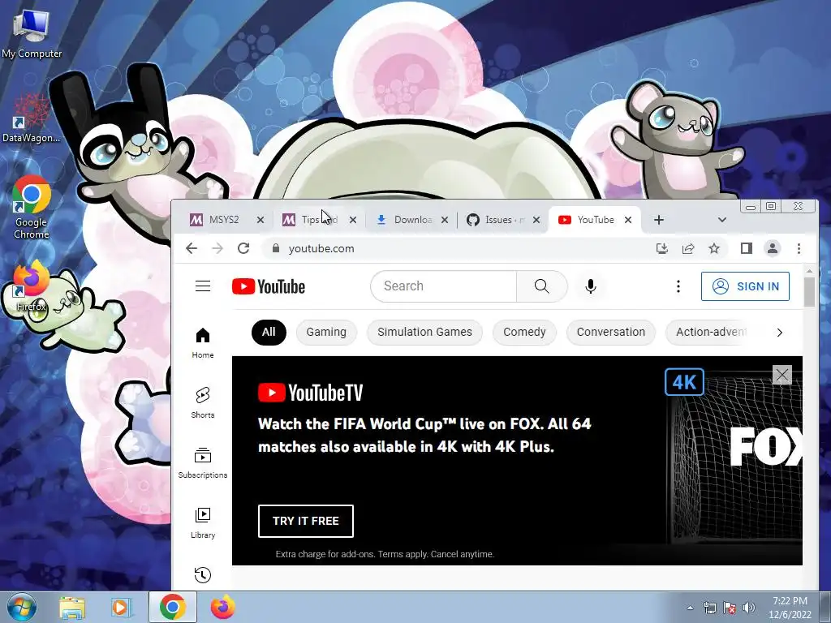This screenshot has width=831, height=623.
Task: Open Firefox desktop shortcut
Action: click(32, 286)
